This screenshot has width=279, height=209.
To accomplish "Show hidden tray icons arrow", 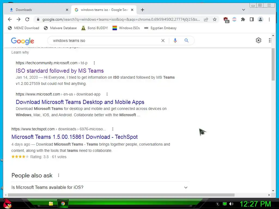I will [218, 204].
